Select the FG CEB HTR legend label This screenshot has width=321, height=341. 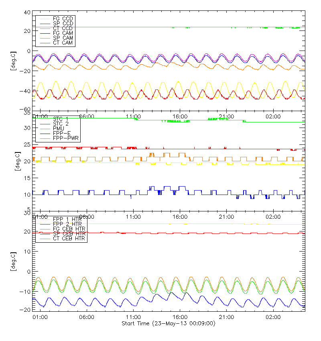pos(69,229)
